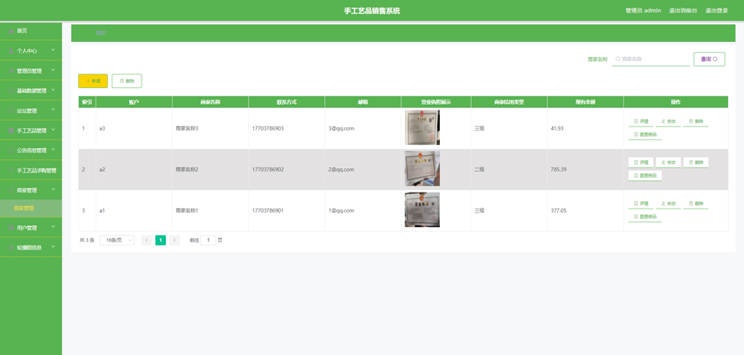Click 退出到前台 in the header
The image size is (744, 355).
click(x=684, y=10)
